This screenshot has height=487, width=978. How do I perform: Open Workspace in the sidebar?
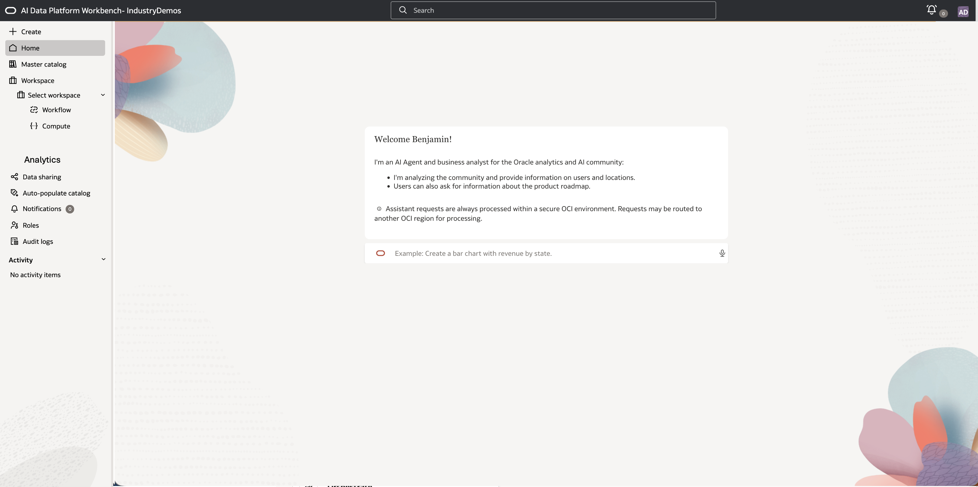point(38,81)
